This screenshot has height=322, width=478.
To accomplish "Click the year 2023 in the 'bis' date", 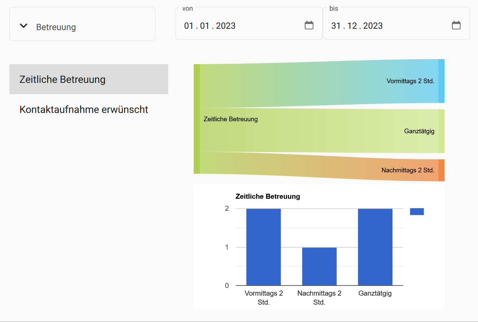I will tap(373, 26).
